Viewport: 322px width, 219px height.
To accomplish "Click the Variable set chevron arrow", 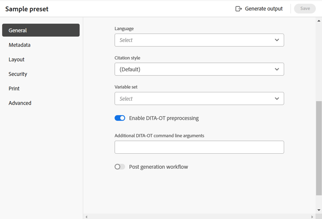I will (x=277, y=98).
